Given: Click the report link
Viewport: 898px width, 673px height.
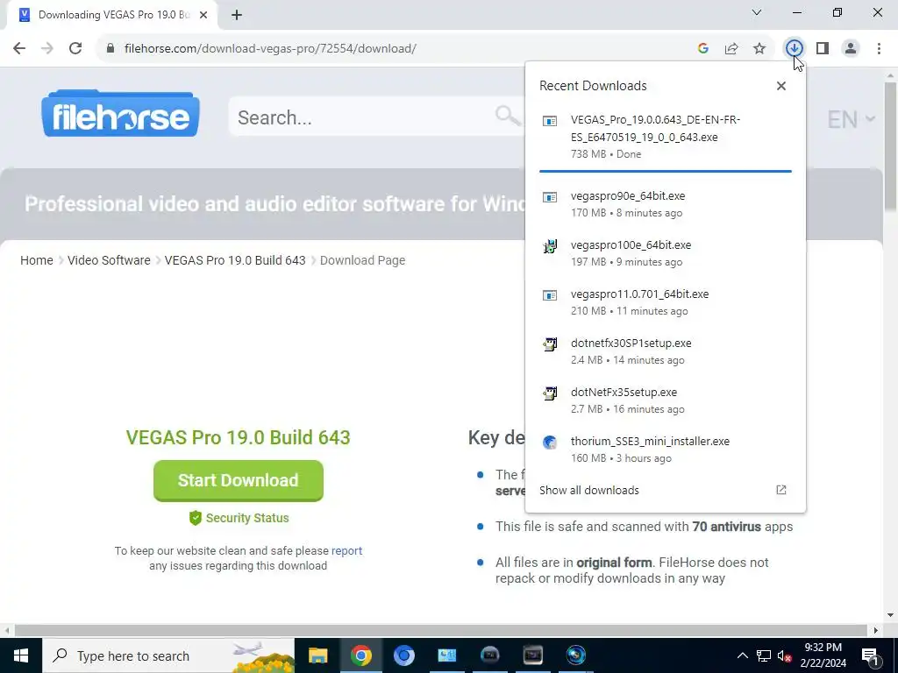Looking at the screenshot, I should pos(346,550).
